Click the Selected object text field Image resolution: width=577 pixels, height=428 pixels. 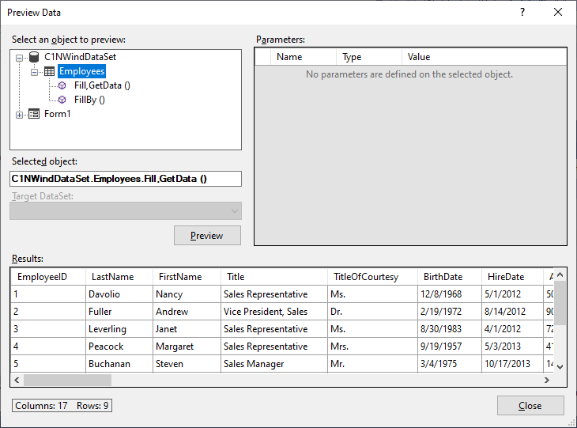click(x=125, y=179)
